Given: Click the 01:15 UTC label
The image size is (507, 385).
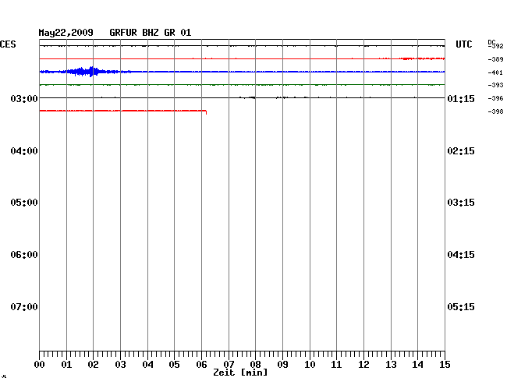Looking at the screenshot, I should 461,98.
